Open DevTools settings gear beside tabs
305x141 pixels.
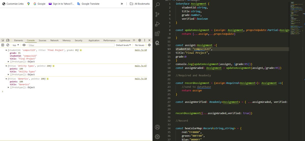(x=140, y=40)
